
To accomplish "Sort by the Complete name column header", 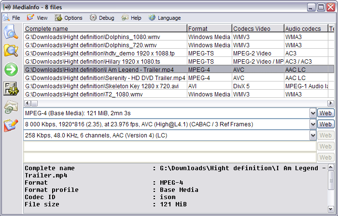I will coord(105,28).
